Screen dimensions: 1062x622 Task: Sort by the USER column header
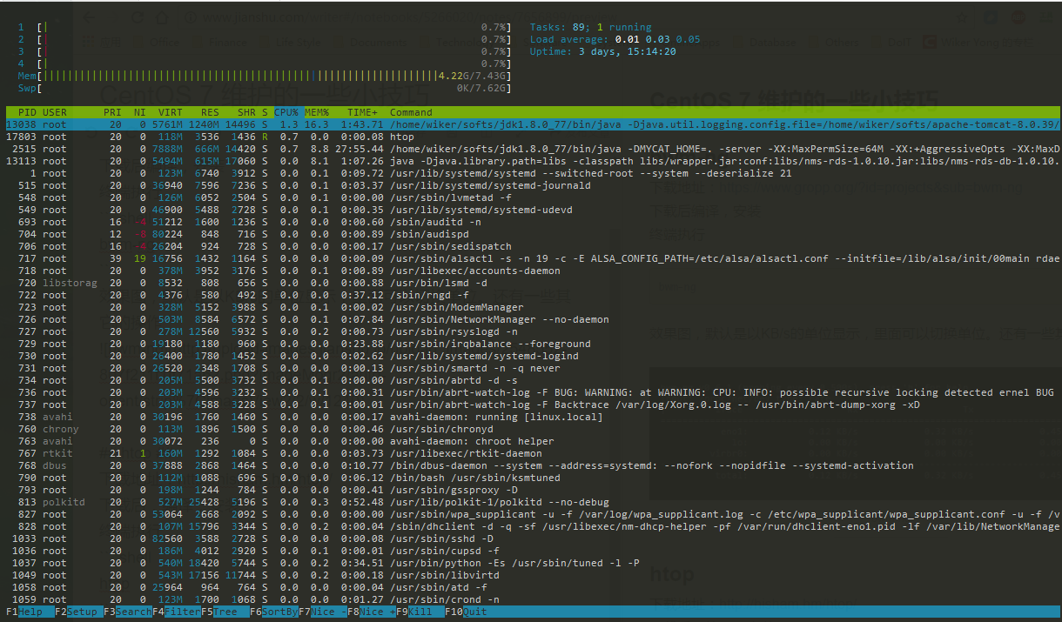[x=54, y=112]
